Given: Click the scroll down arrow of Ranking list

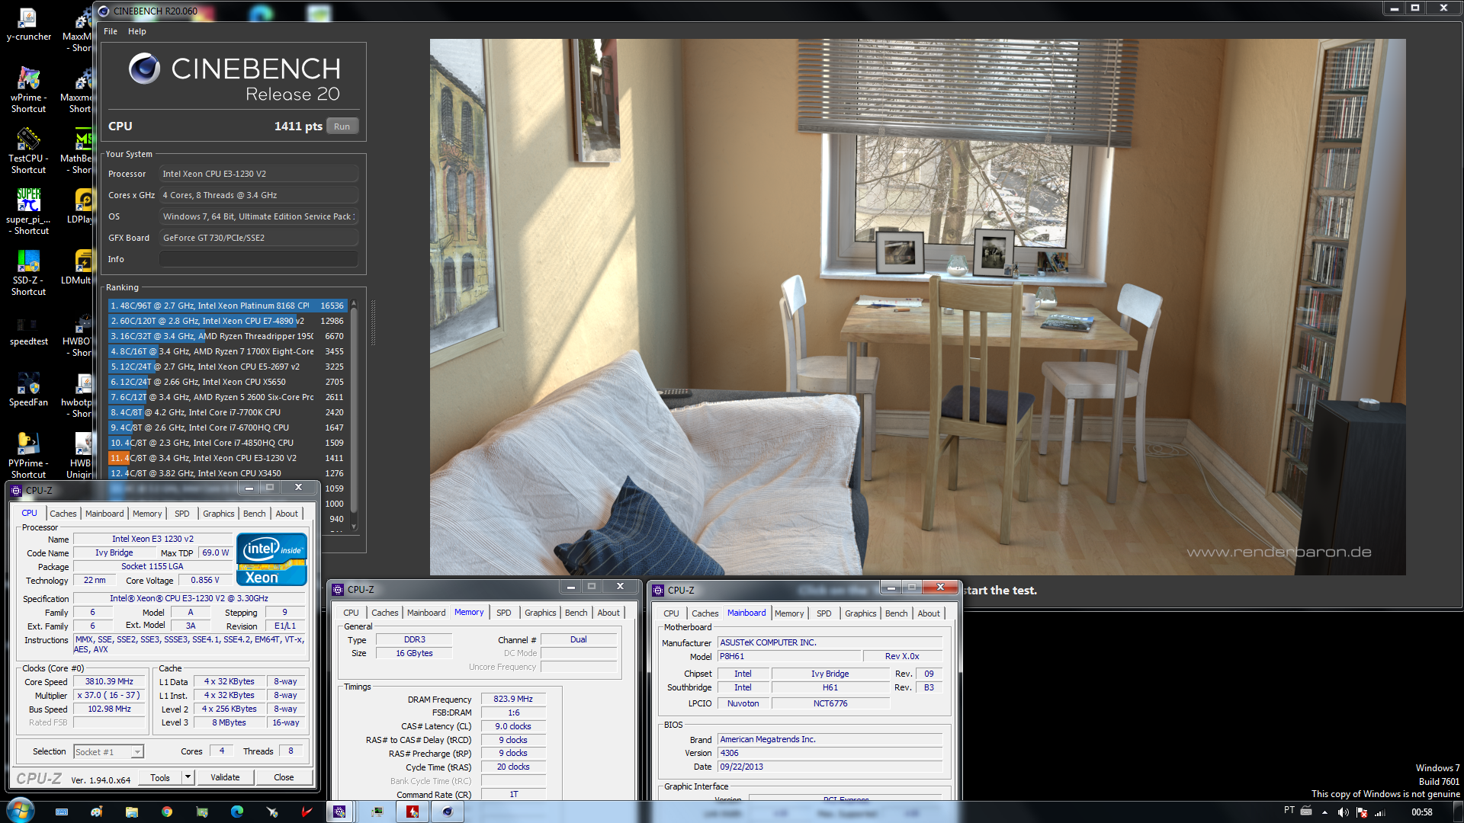Looking at the screenshot, I should 354,527.
